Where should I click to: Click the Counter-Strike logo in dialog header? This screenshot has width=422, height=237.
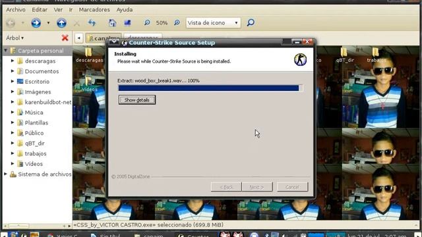click(301, 60)
